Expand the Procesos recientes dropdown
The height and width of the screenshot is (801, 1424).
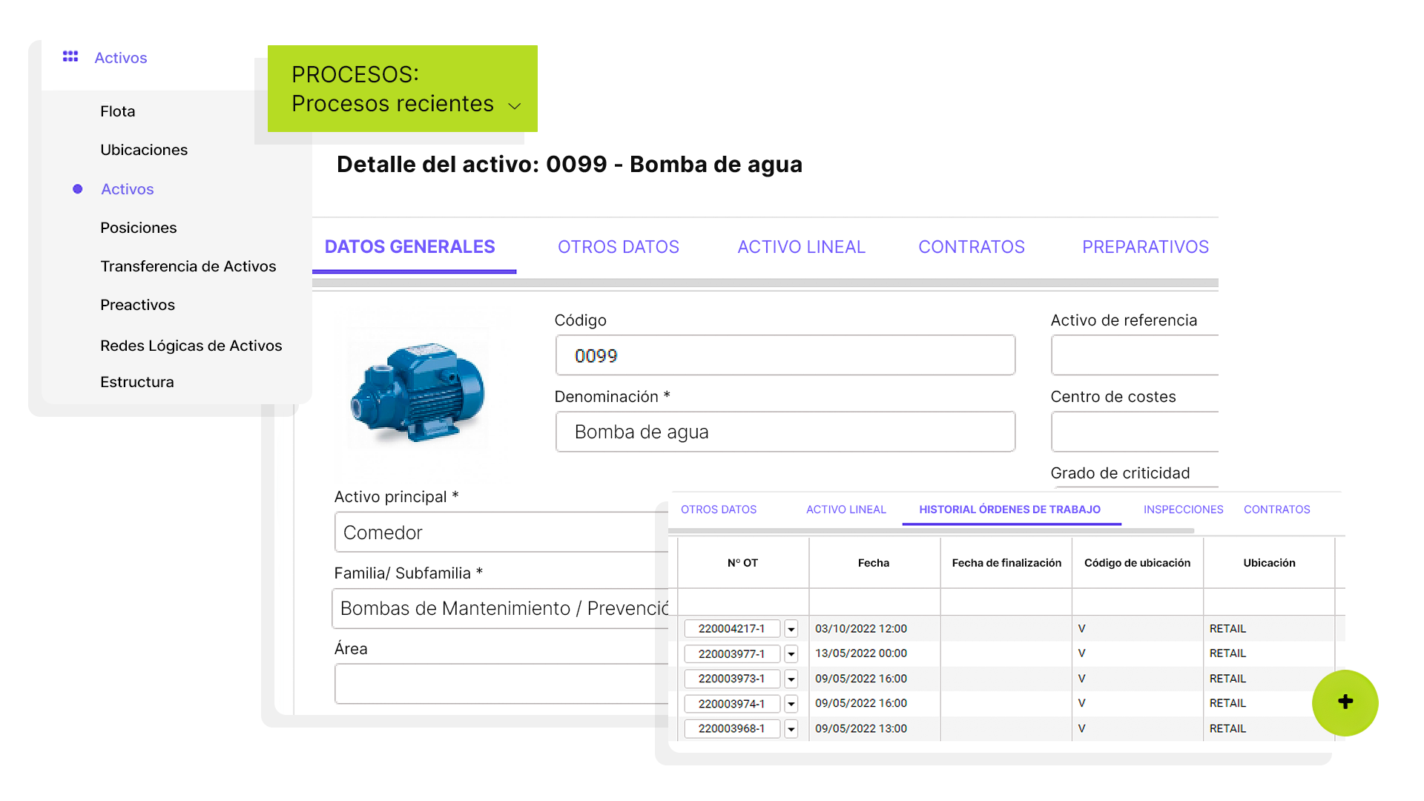(x=515, y=106)
